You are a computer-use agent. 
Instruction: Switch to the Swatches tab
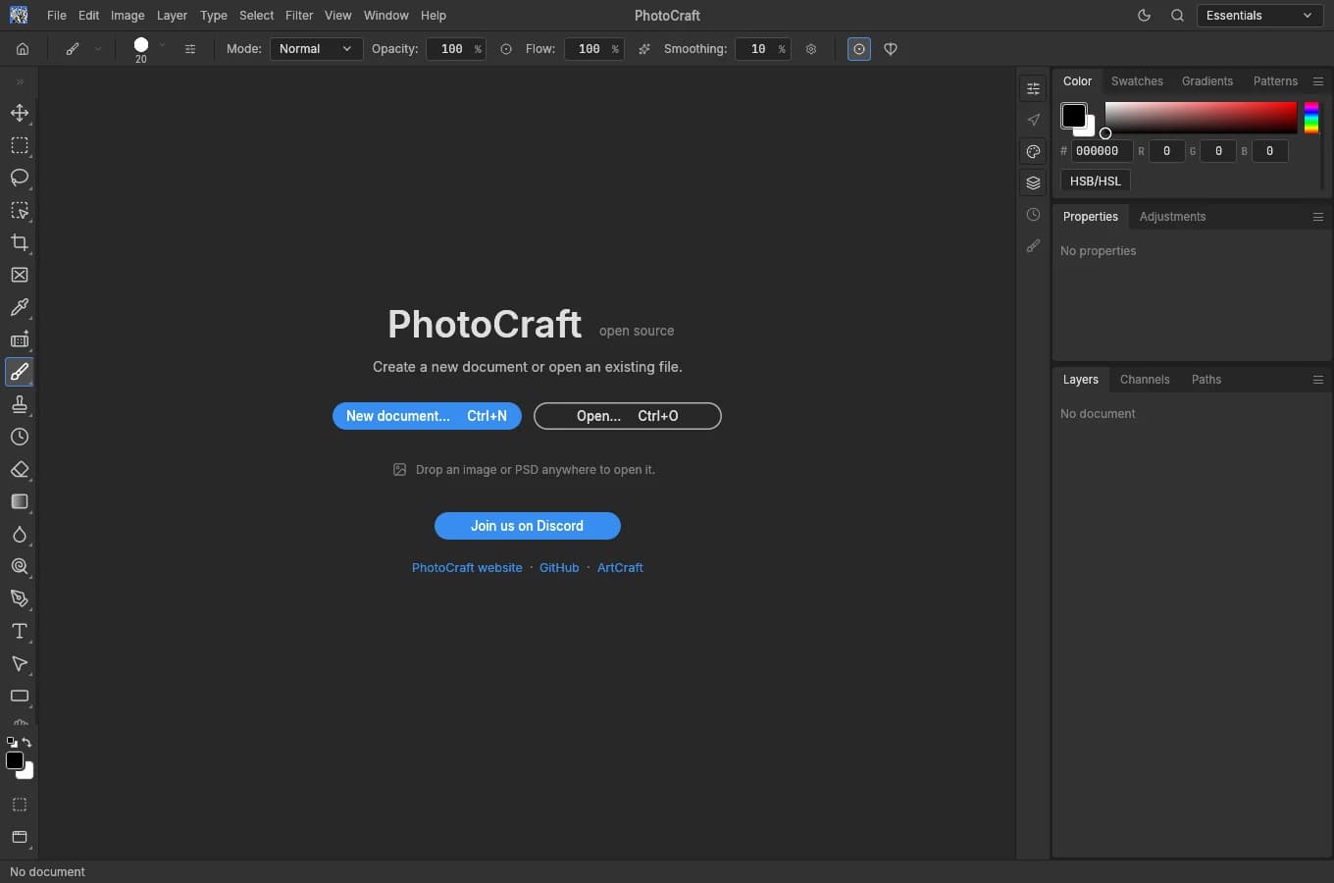[x=1137, y=81]
